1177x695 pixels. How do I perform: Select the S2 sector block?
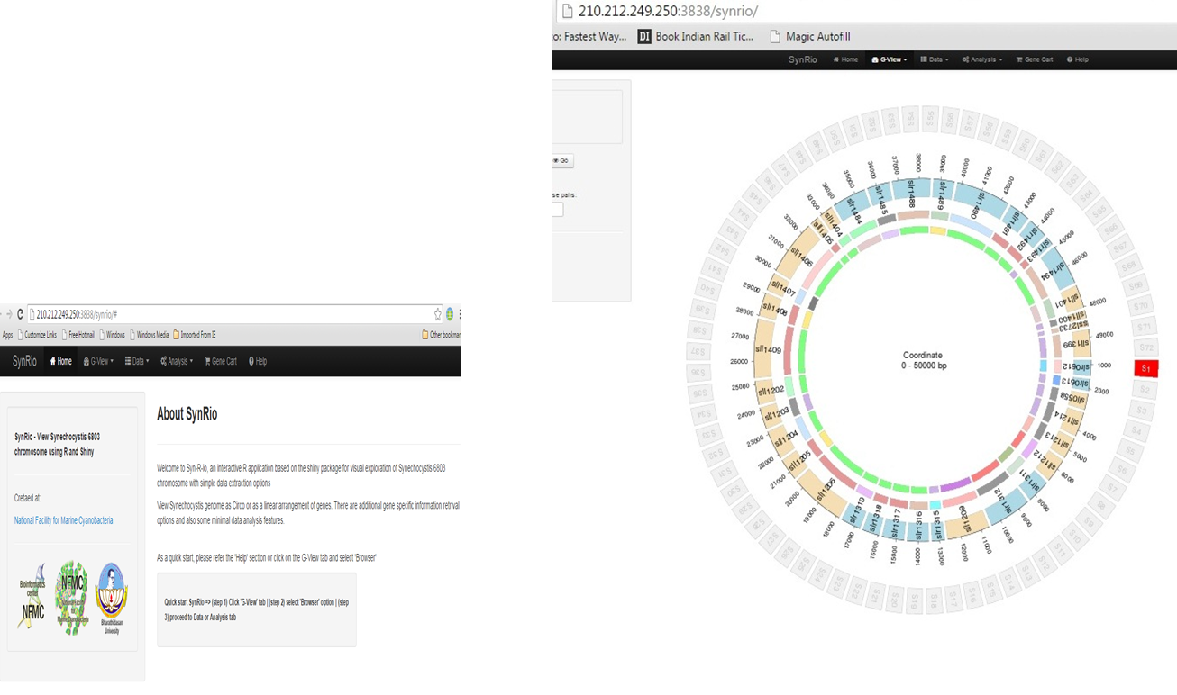pos(1145,390)
